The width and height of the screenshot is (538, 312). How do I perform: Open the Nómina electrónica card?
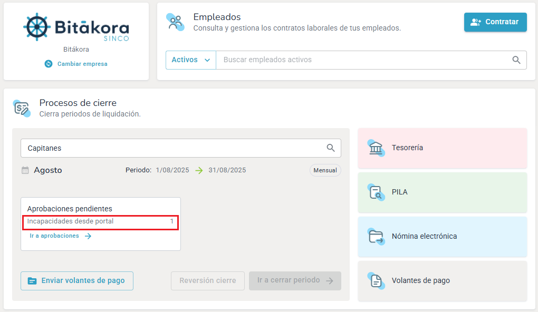442,237
